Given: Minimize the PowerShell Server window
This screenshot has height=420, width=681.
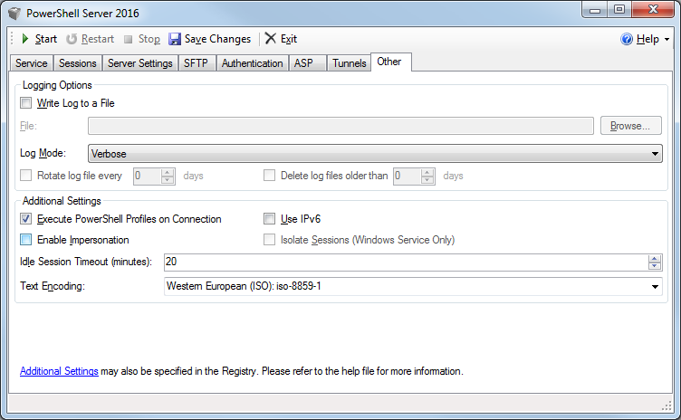Looking at the screenshot, I should 595,10.
